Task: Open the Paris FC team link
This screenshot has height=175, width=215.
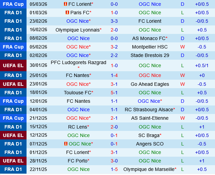Action: tap(80, 13)
